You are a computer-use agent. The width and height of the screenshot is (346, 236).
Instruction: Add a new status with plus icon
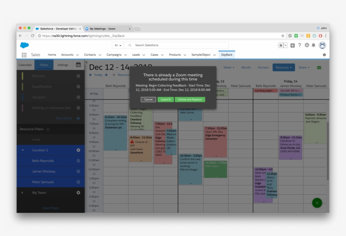coord(78,118)
